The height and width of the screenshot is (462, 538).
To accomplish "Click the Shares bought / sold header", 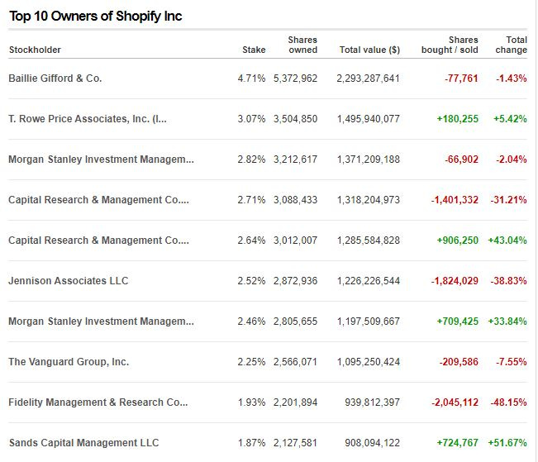I will [450, 45].
